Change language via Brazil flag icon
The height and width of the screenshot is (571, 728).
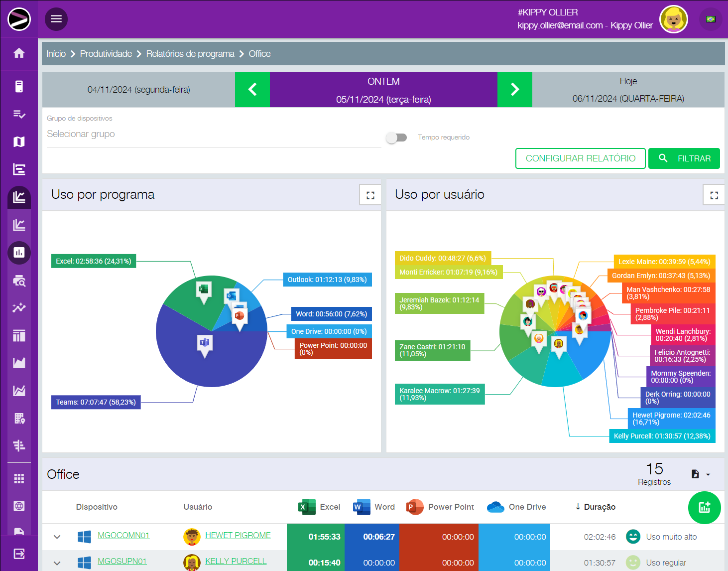click(x=711, y=19)
